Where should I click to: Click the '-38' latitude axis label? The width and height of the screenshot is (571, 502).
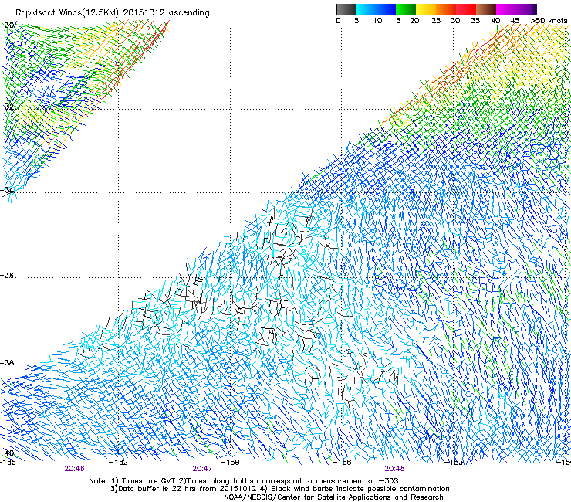click(x=7, y=363)
